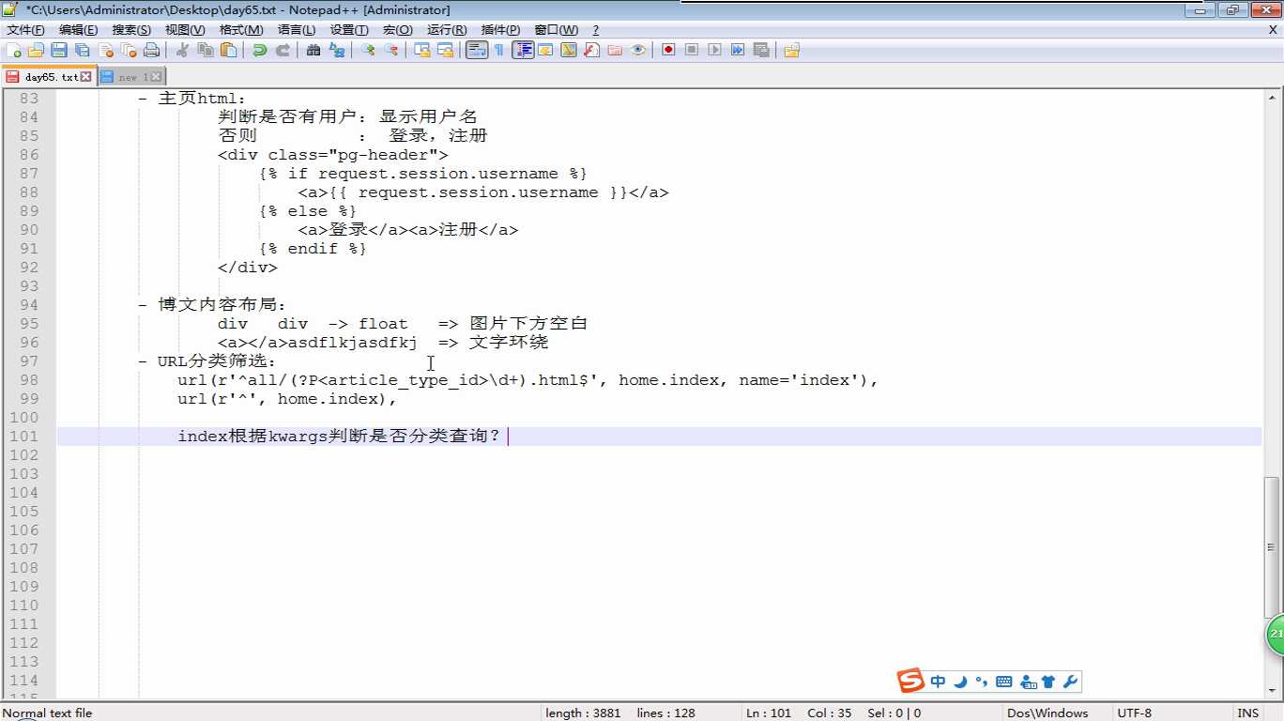
Task: Save the current file via toolbar
Action: tap(59, 50)
